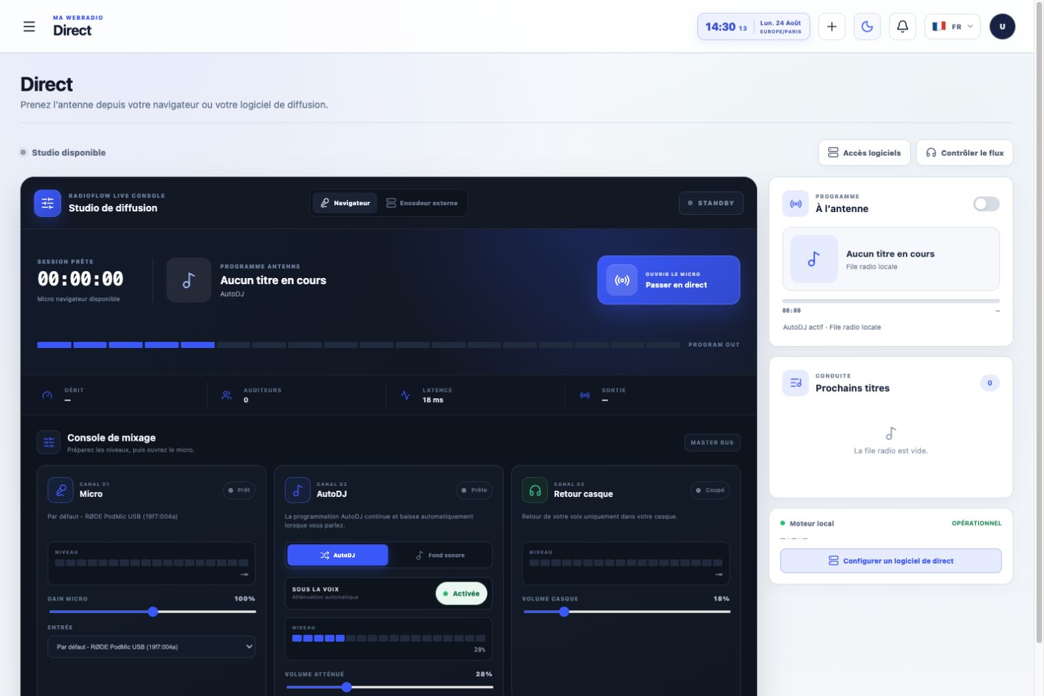Image resolution: width=1044 pixels, height=696 pixels.
Task: Click the AutoDJ channel music icon
Action: click(297, 490)
